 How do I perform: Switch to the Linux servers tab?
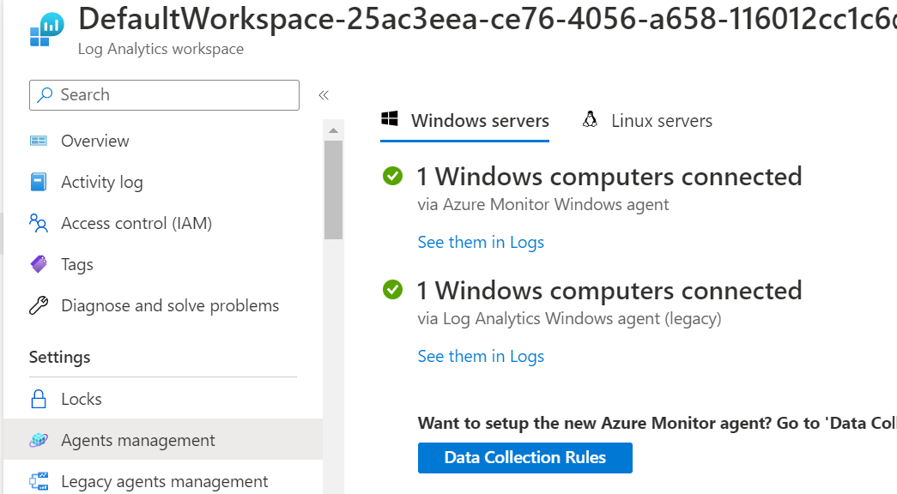click(647, 121)
